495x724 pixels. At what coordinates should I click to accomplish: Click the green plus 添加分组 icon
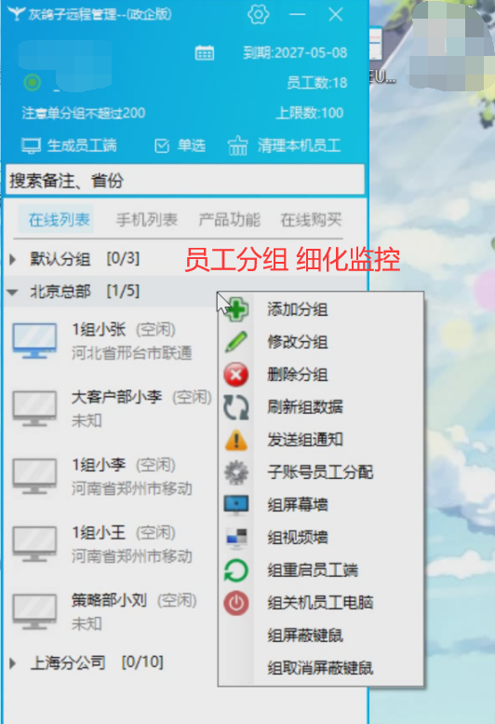click(x=237, y=309)
